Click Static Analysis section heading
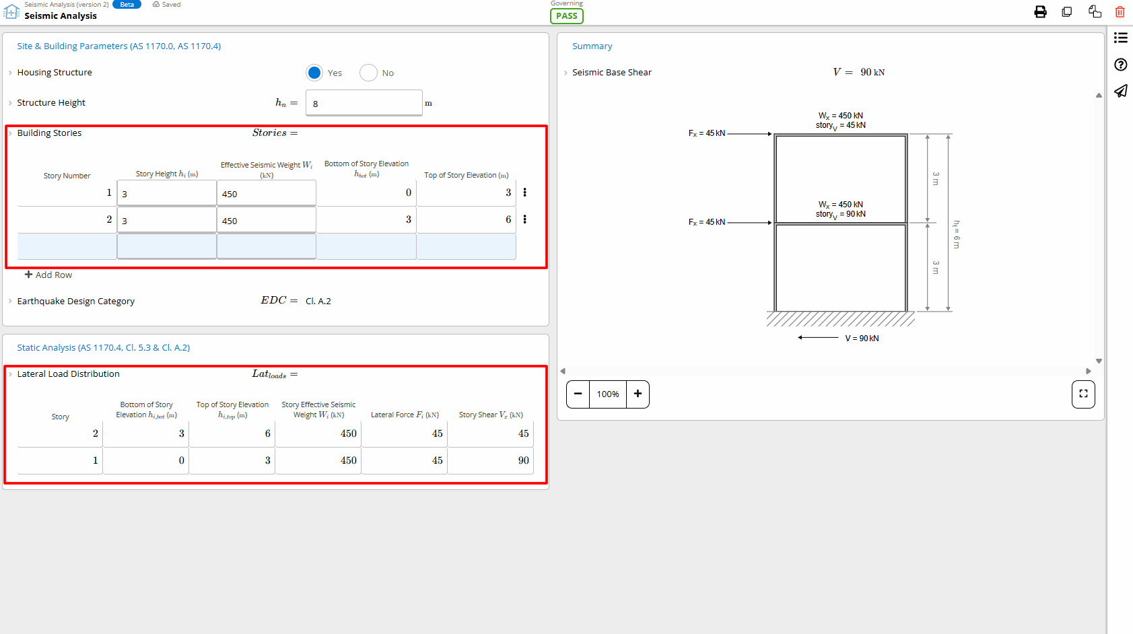 point(104,347)
